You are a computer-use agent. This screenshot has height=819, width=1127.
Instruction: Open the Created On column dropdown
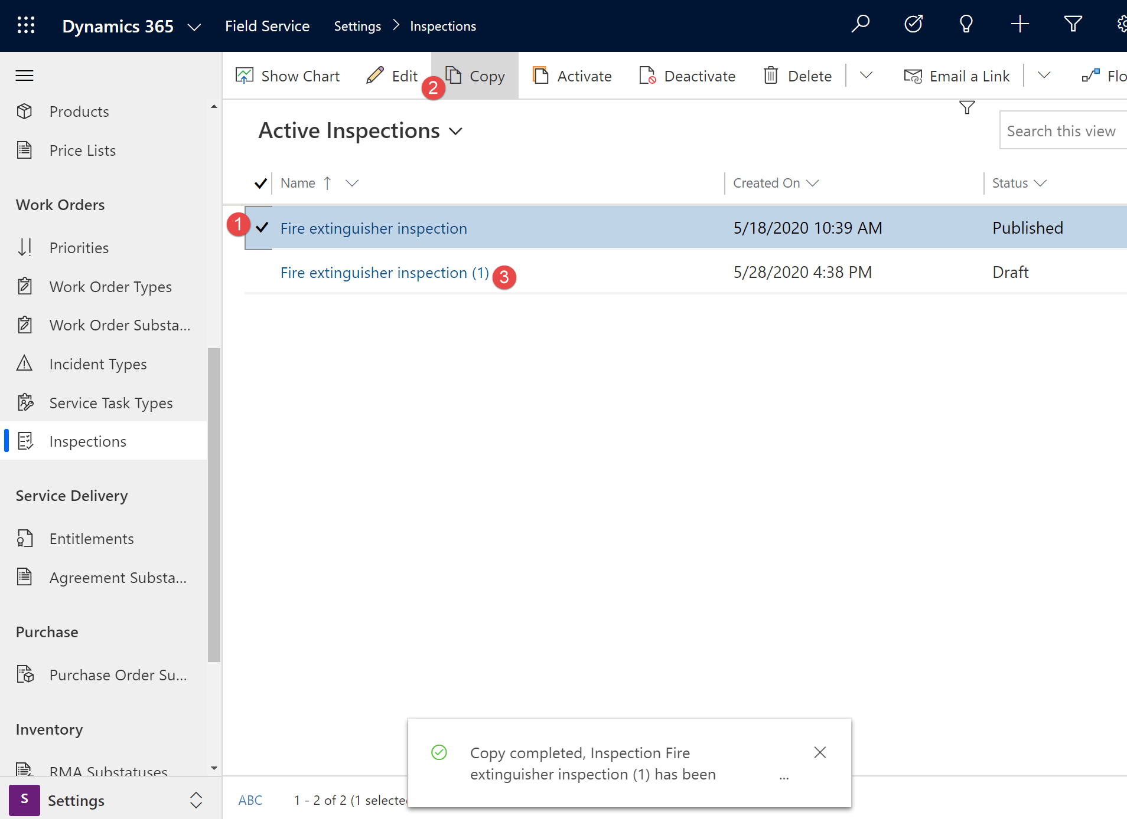pos(813,184)
